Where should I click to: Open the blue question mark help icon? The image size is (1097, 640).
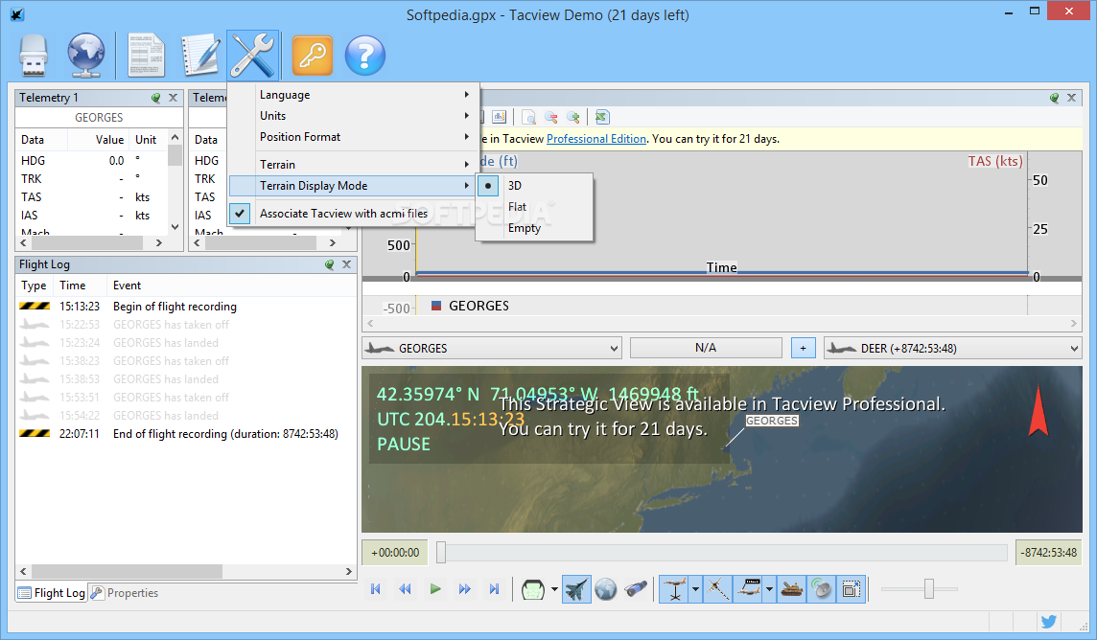coord(364,56)
